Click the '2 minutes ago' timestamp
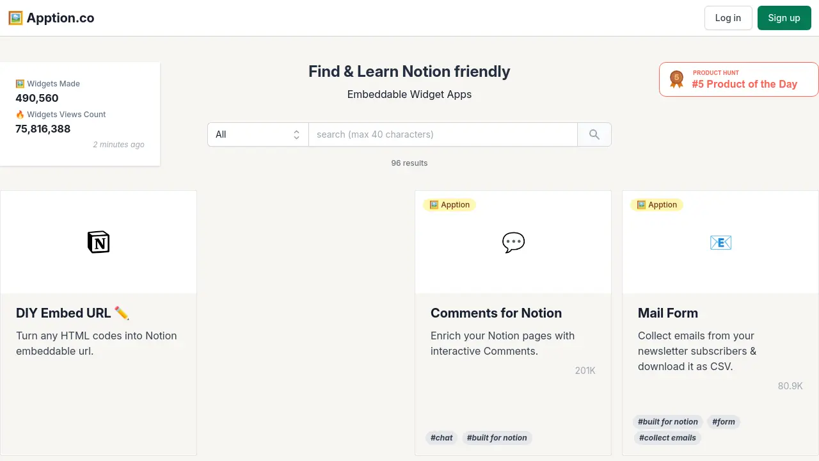 point(119,145)
